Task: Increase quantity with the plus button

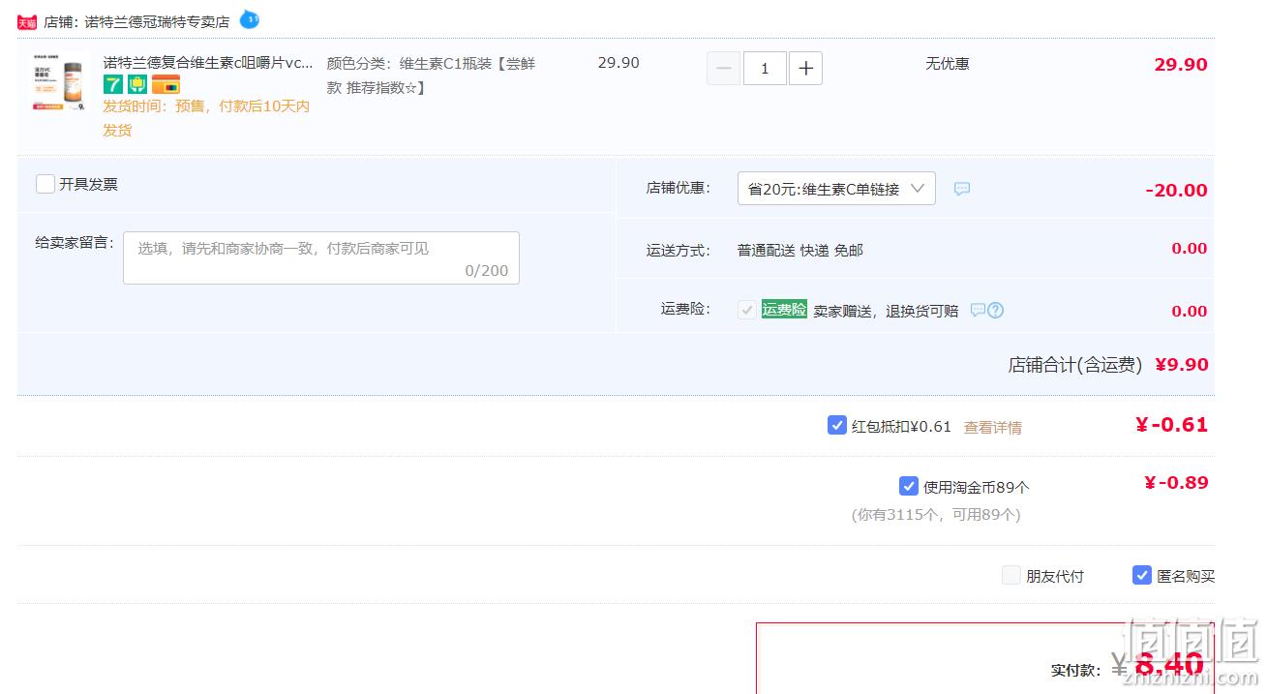Action: 806,68
